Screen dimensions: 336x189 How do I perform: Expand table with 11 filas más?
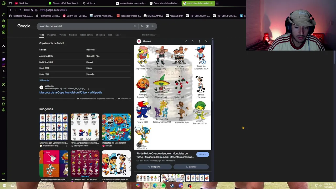pos(44,80)
